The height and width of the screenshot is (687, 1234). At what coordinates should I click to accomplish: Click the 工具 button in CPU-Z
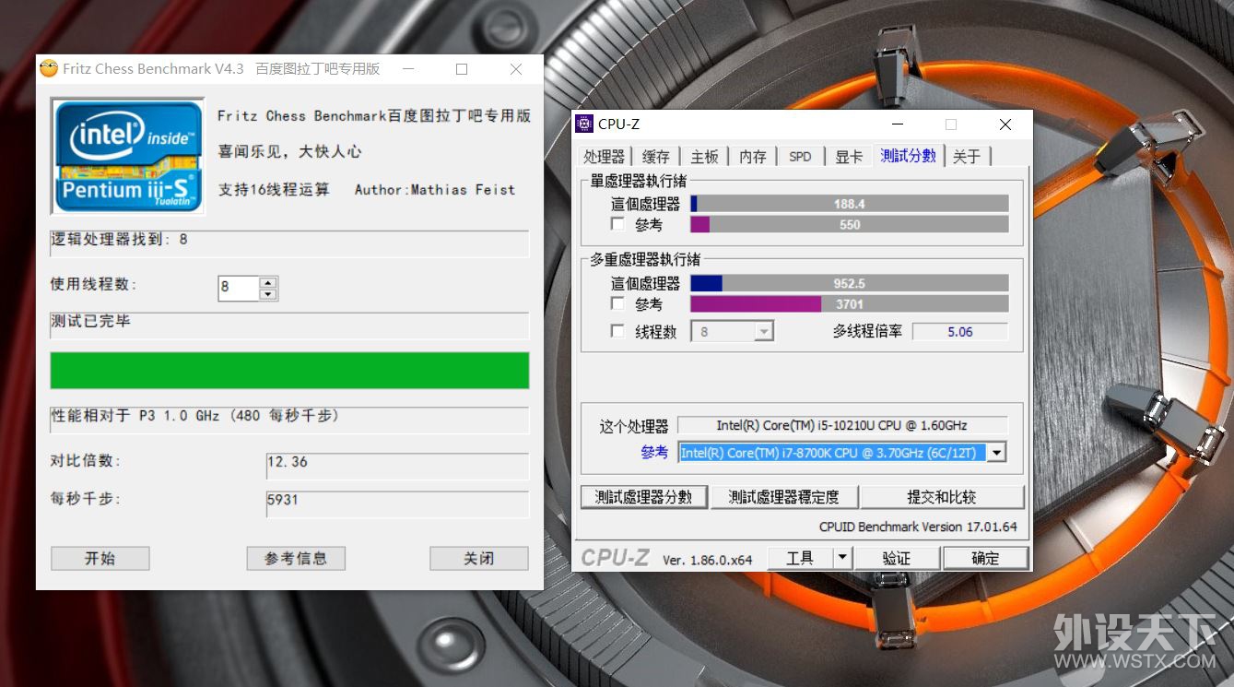pyautogui.click(x=800, y=558)
